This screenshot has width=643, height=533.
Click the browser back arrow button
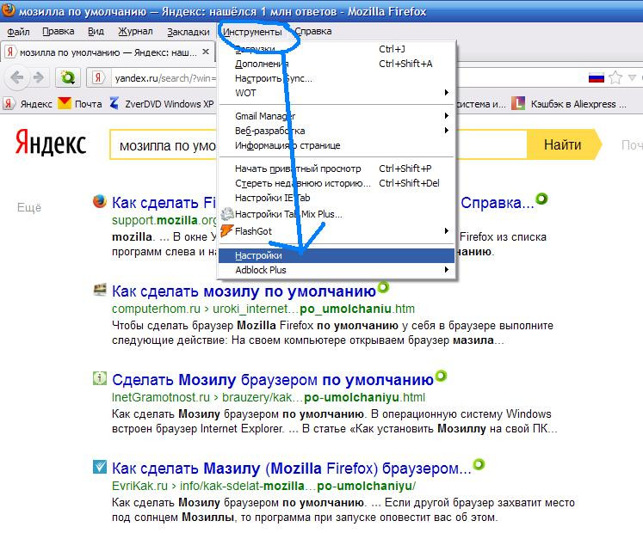(16, 77)
